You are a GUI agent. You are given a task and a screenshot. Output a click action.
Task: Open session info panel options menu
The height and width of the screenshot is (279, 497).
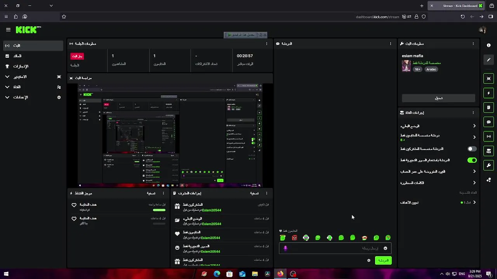tap(266, 44)
